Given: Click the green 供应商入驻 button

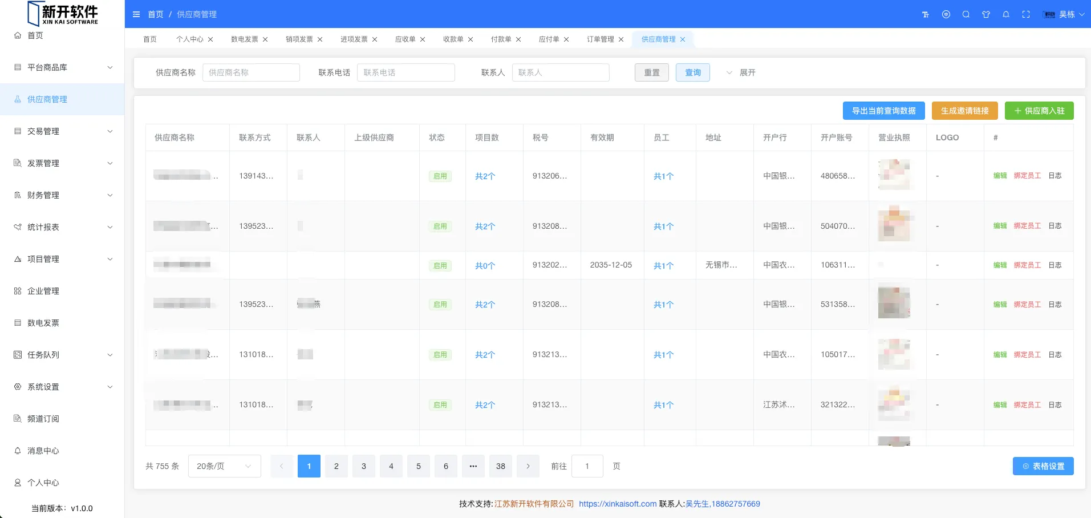Looking at the screenshot, I should click(1039, 111).
